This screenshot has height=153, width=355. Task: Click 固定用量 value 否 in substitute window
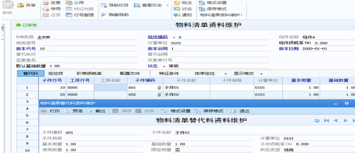(178, 150)
